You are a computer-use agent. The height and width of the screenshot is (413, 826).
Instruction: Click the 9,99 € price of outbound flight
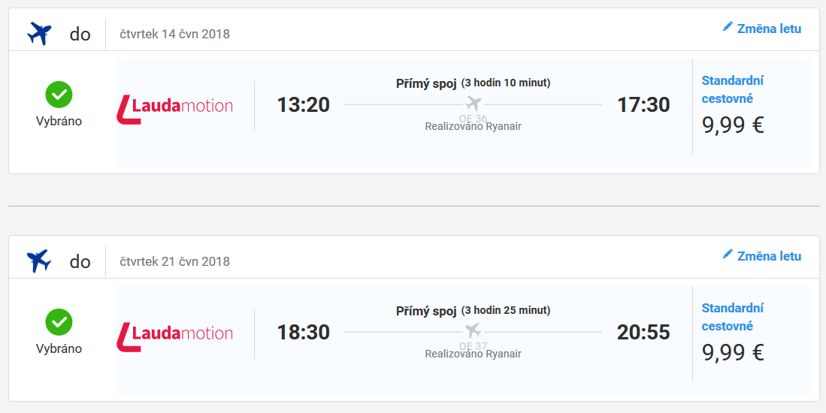click(x=733, y=125)
